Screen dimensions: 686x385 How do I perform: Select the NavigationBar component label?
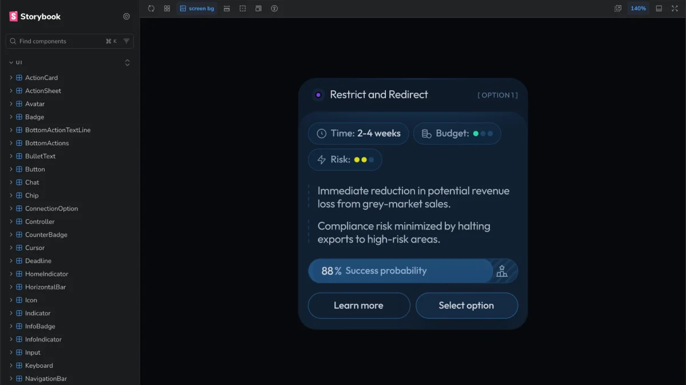[x=46, y=379]
